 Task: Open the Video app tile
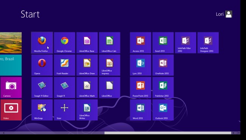11,110
